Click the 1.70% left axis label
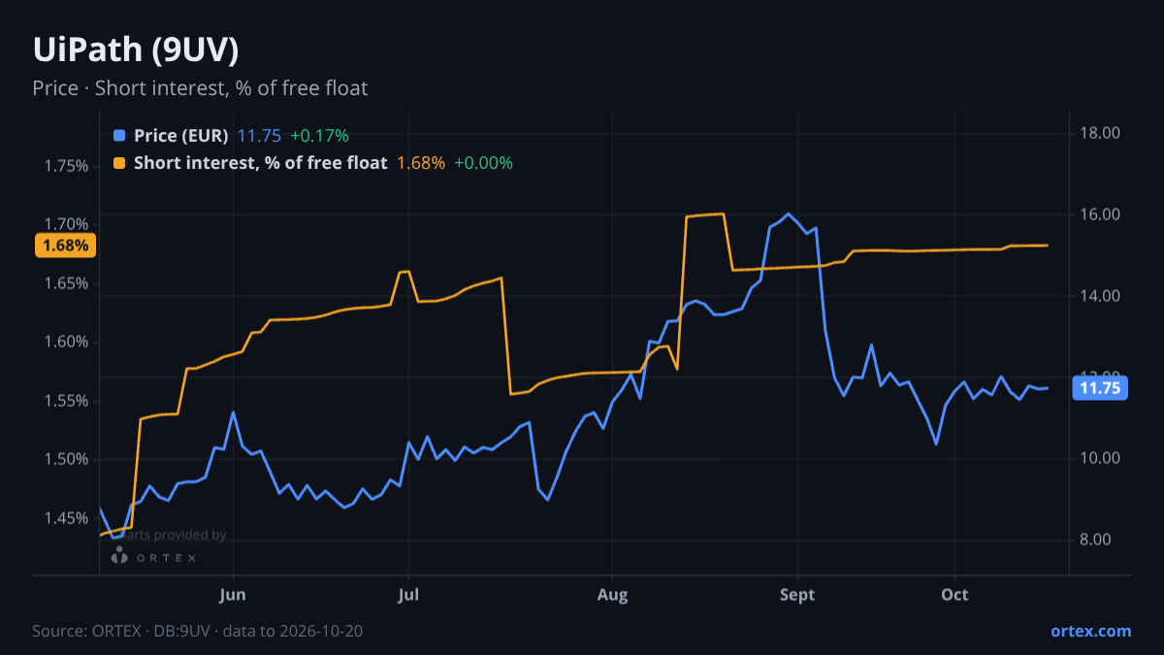This screenshot has height=655, width=1164. coord(66,224)
